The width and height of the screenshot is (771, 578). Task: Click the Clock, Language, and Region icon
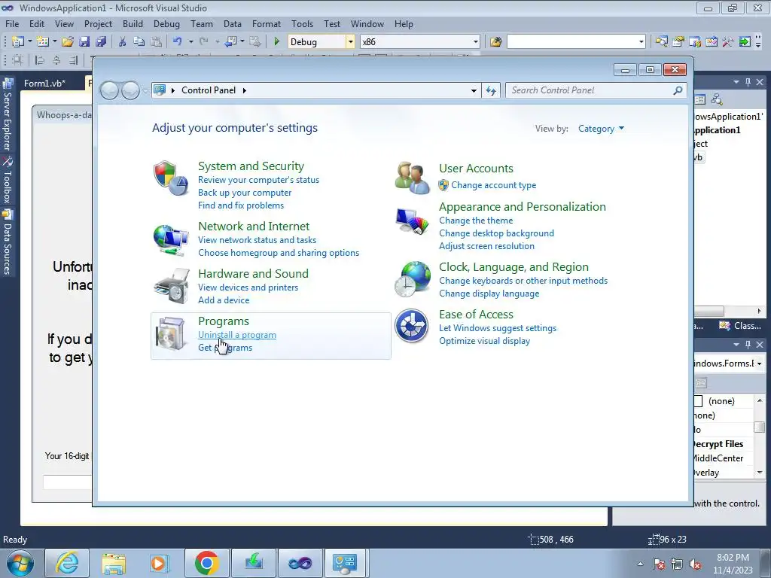412,279
